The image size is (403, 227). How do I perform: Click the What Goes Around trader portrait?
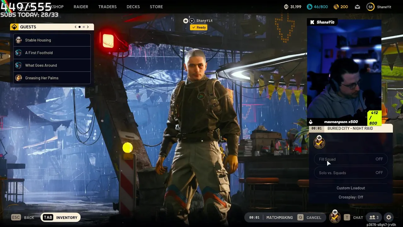tap(19, 65)
